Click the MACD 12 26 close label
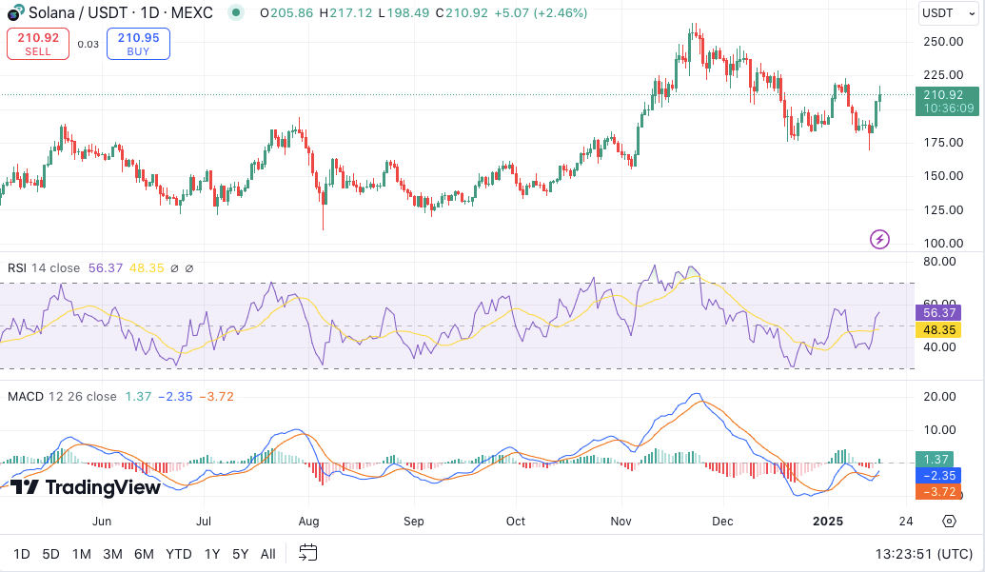The height and width of the screenshot is (572, 985). [62, 397]
